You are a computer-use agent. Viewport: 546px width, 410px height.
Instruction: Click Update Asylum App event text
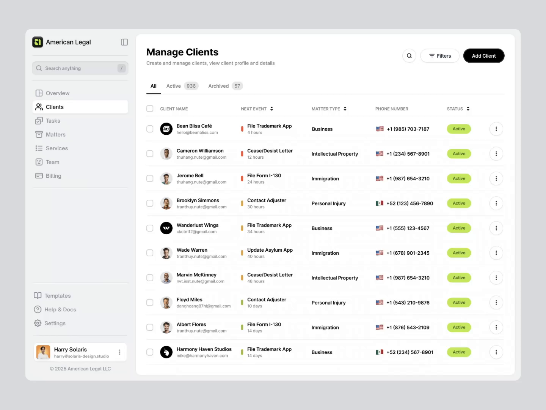point(270,250)
